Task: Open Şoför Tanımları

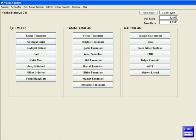Action: pos(93,48)
